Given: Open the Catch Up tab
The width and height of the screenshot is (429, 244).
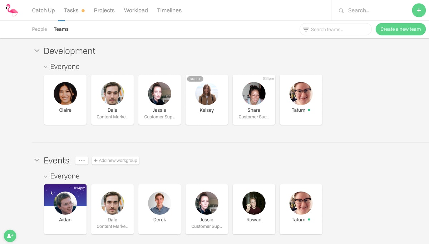Looking at the screenshot, I should click(43, 10).
